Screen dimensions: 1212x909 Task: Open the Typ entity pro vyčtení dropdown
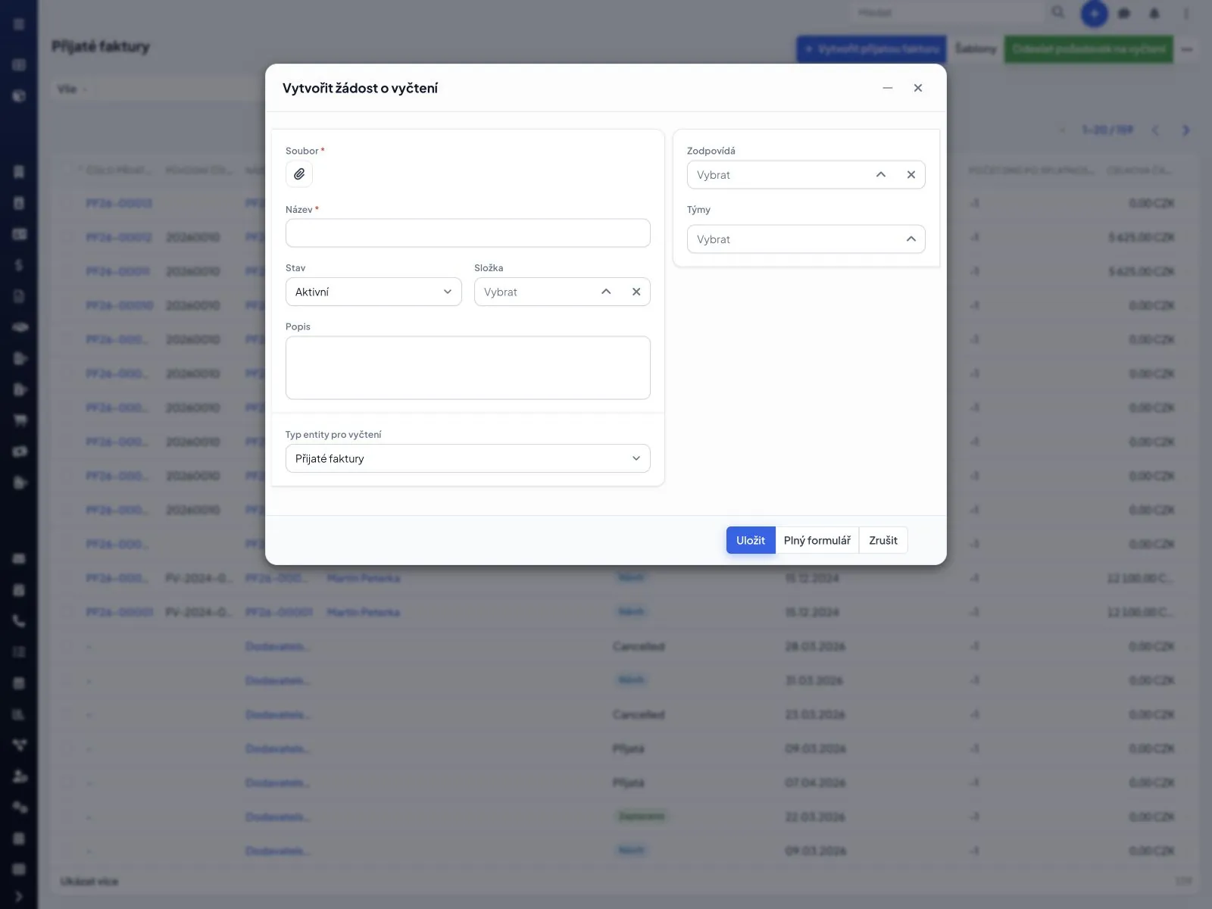(x=468, y=458)
